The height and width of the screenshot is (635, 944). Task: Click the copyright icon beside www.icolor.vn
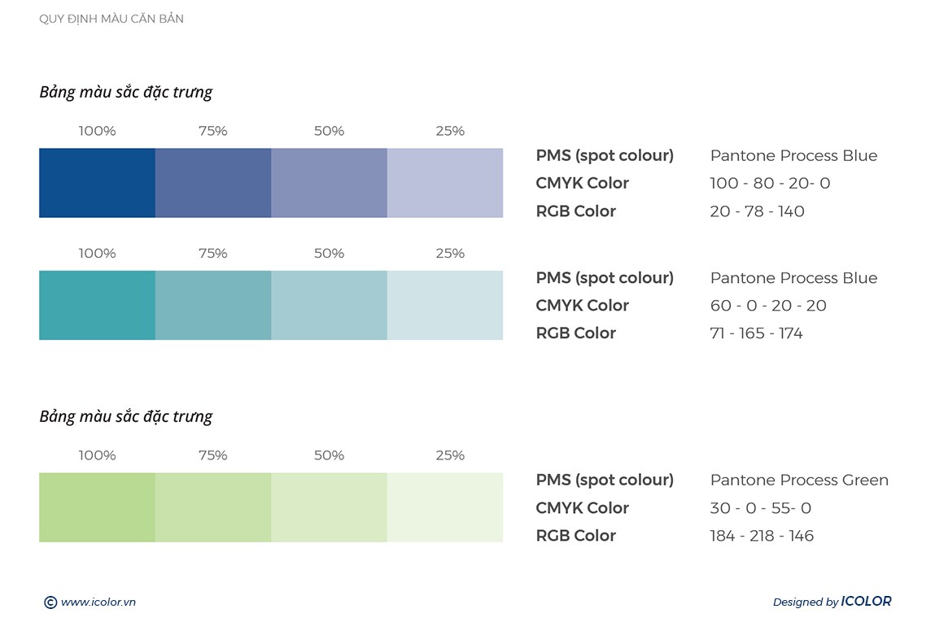click(x=50, y=602)
